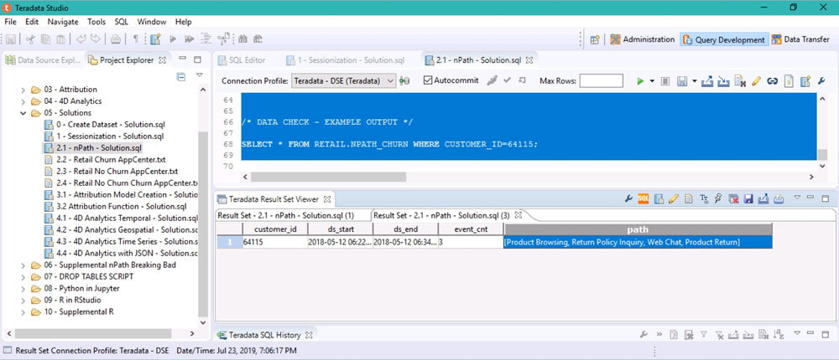Viewport: 839px width, 360px height.
Task: Click the orange SQL icon in Result Set Viewer
Action: click(644, 198)
